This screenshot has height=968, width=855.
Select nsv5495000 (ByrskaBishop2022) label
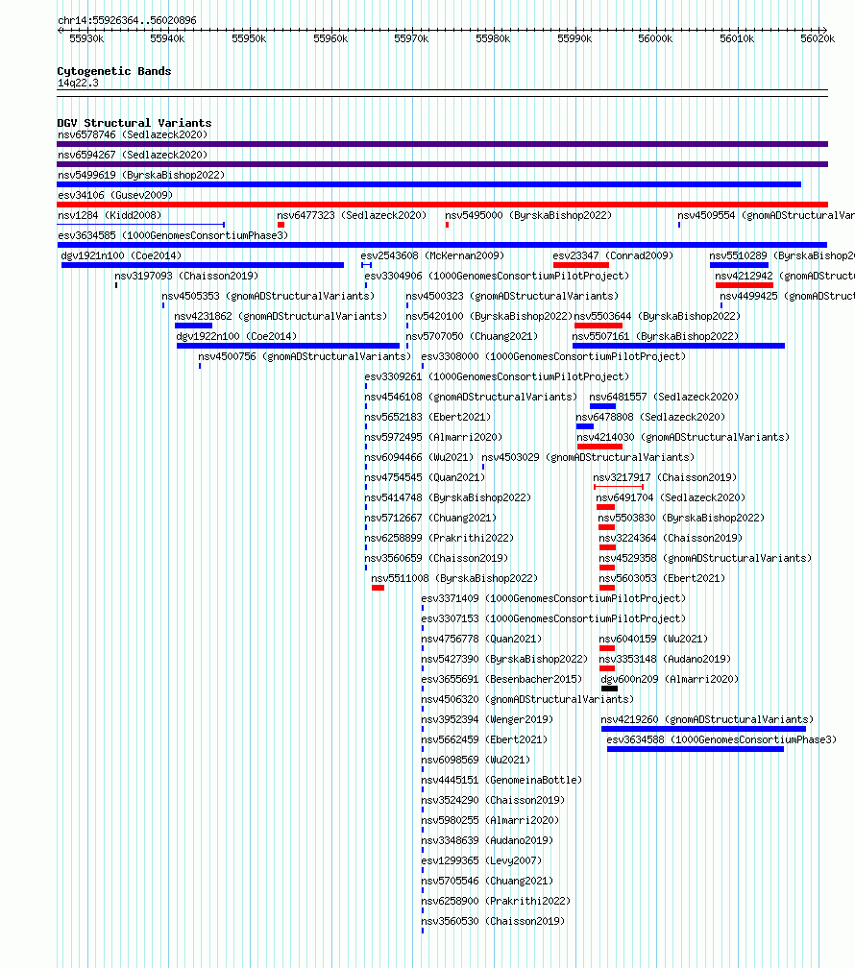point(528,215)
